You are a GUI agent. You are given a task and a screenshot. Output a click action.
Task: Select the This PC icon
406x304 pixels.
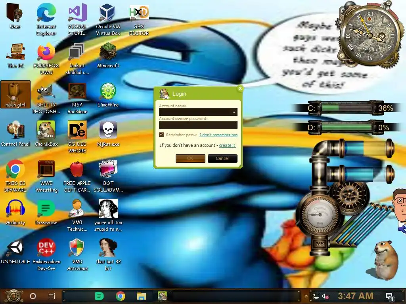pyautogui.click(x=15, y=56)
